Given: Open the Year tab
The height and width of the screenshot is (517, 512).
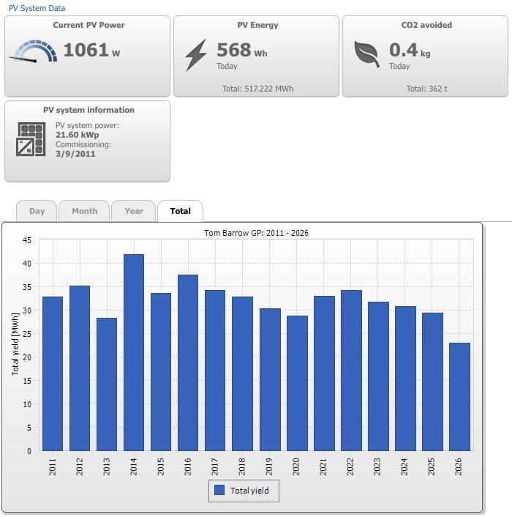Looking at the screenshot, I should click(x=134, y=211).
